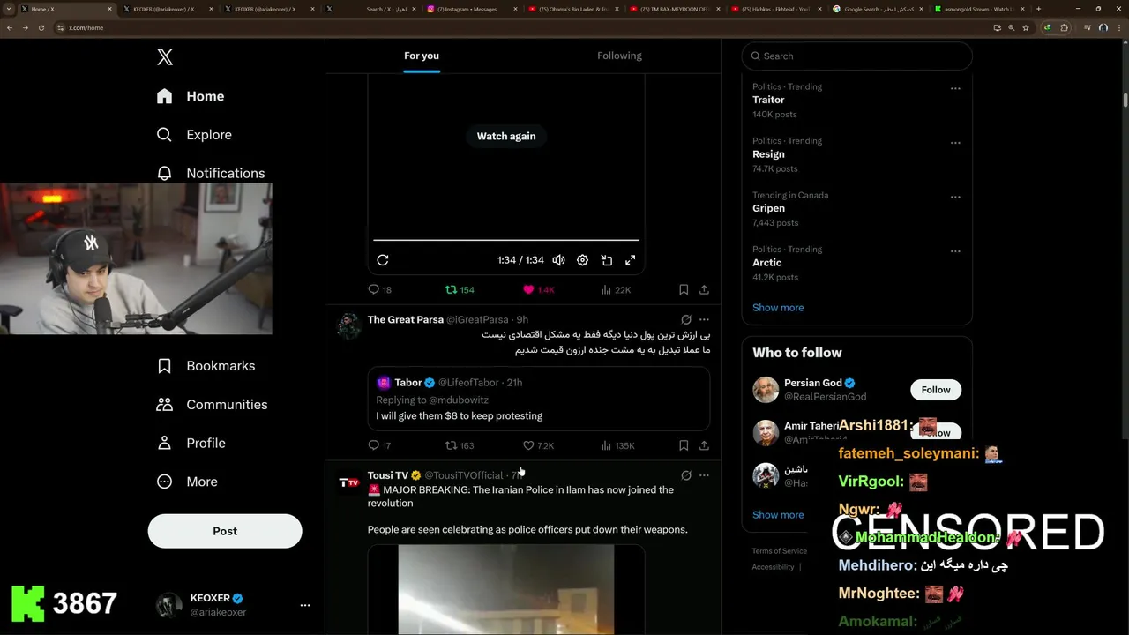Open Communities in sidebar
This screenshot has height=635, width=1129.
[212, 405]
